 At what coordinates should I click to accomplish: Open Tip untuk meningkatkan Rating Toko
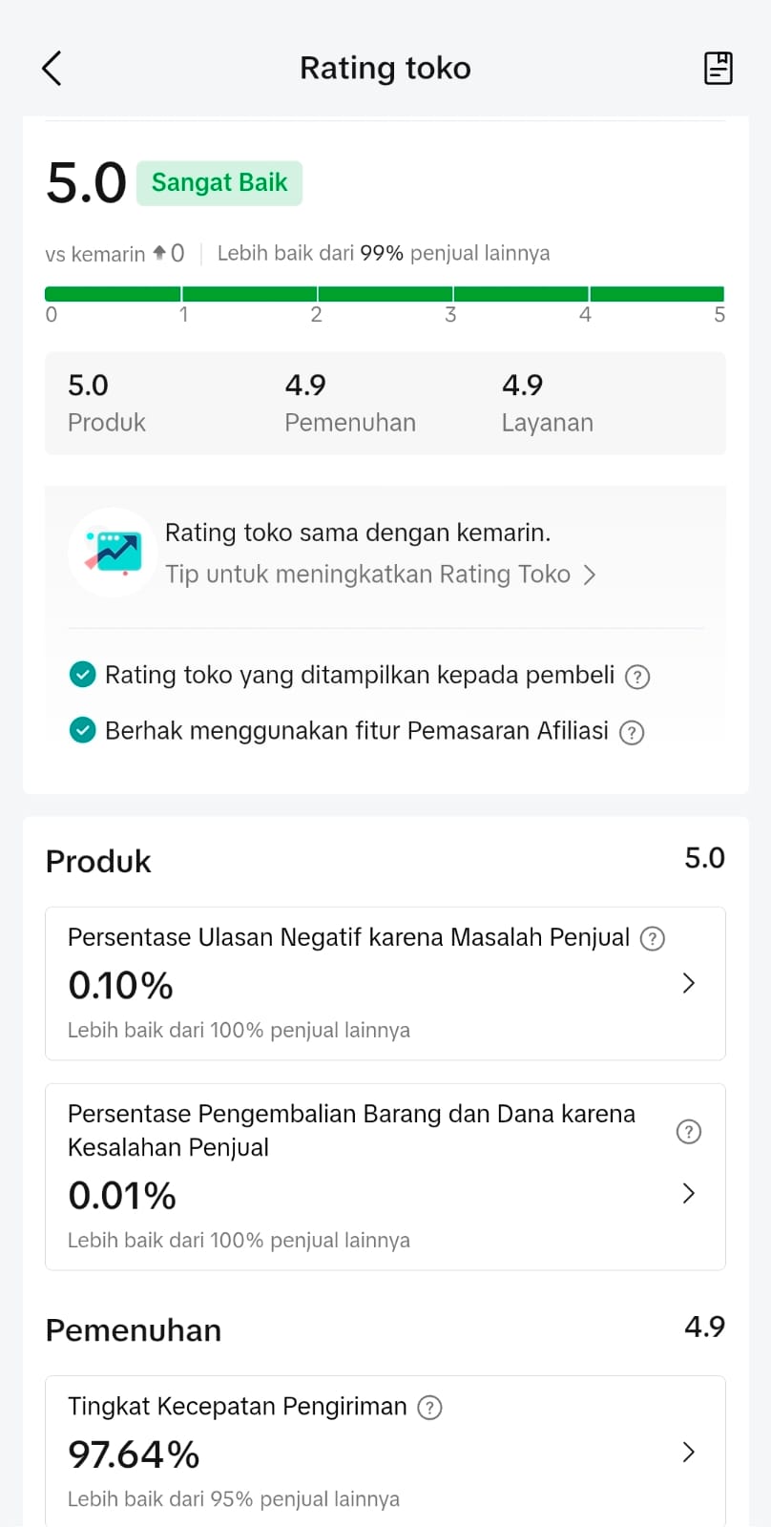pos(380,575)
